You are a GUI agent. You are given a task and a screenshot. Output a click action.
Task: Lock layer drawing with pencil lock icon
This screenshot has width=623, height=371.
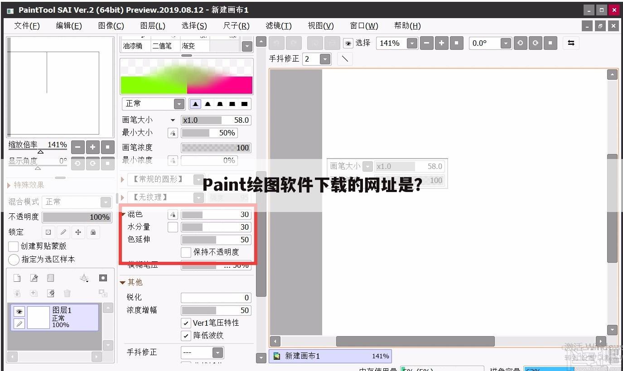pos(63,232)
